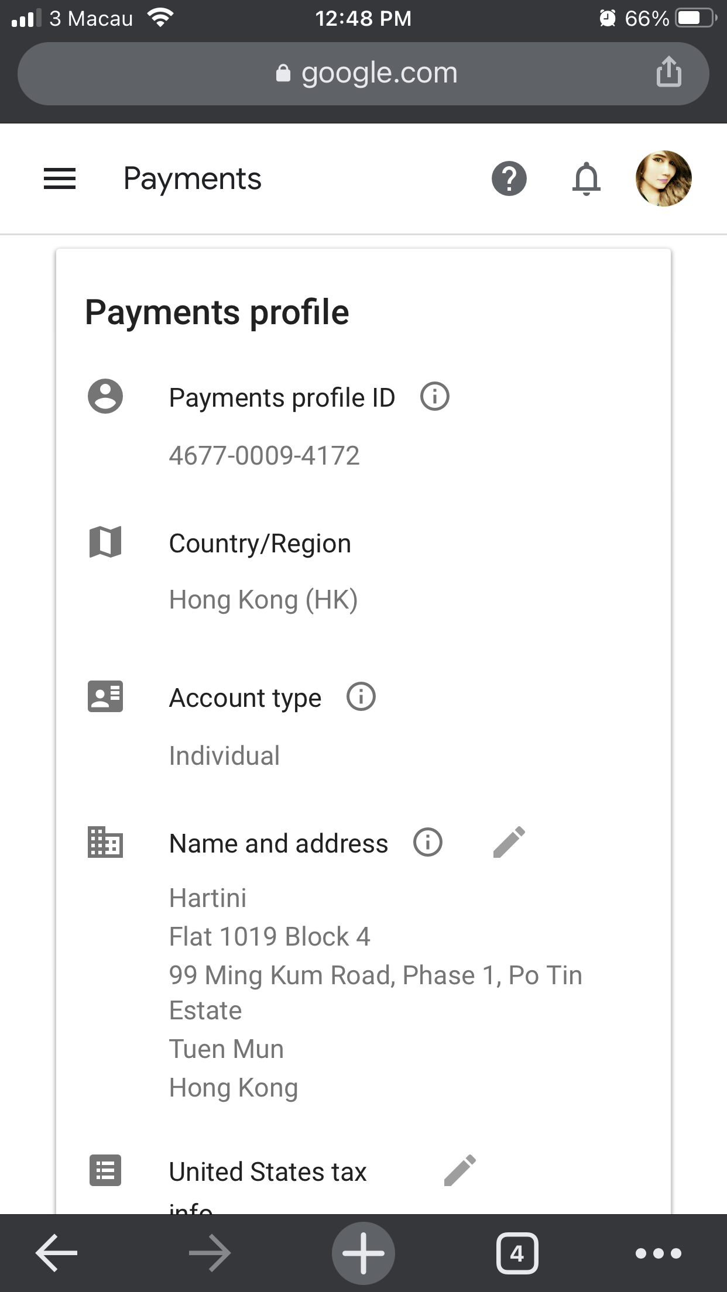727x1292 pixels.
Task: Show info about Account type
Action: click(x=361, y=697)
